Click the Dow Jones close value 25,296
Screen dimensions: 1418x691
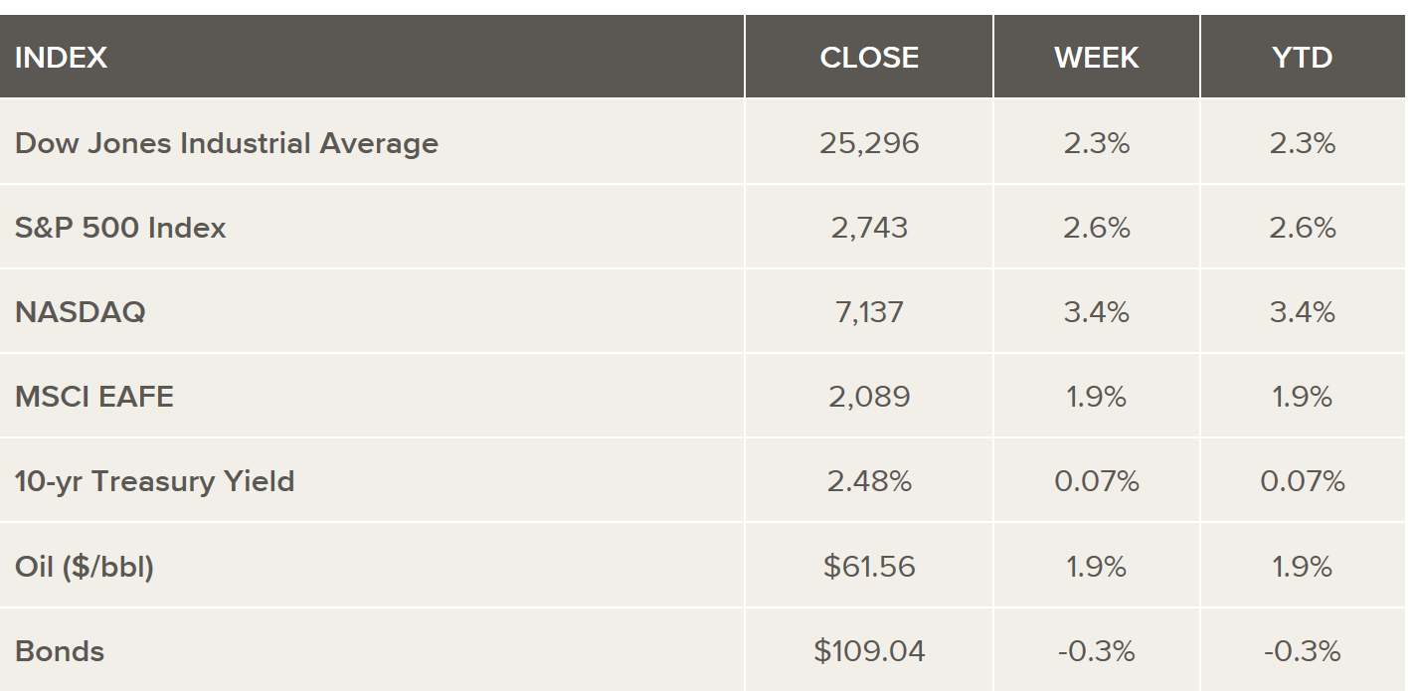869,143
